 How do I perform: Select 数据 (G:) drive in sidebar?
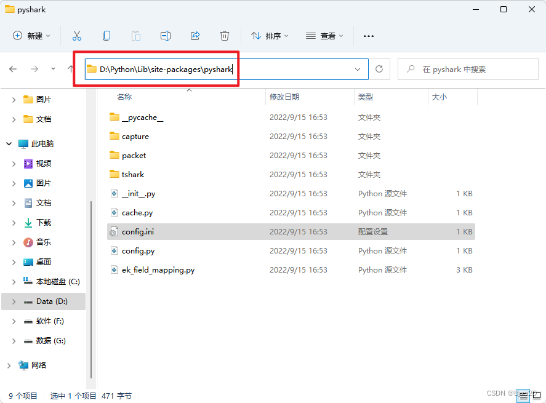44,341
